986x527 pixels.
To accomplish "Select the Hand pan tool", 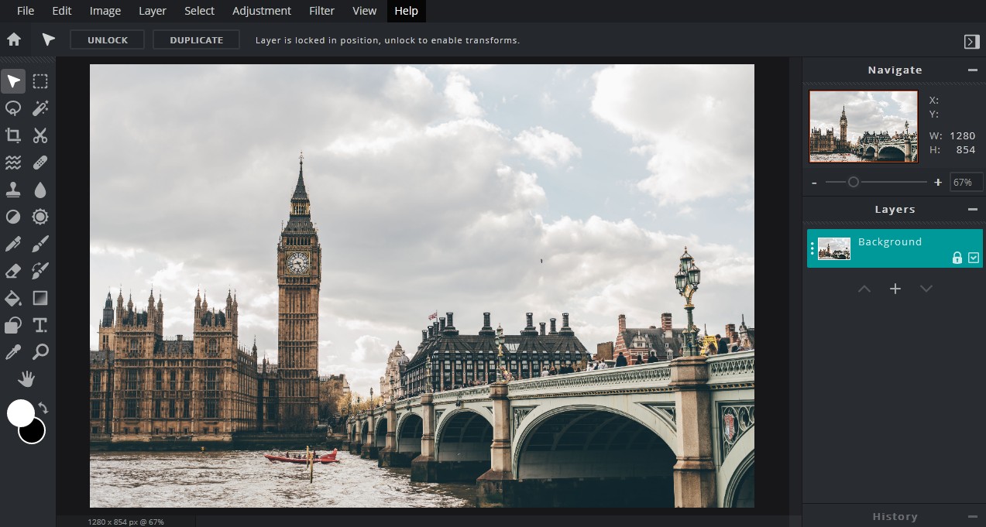I will [x=27, y=378].
